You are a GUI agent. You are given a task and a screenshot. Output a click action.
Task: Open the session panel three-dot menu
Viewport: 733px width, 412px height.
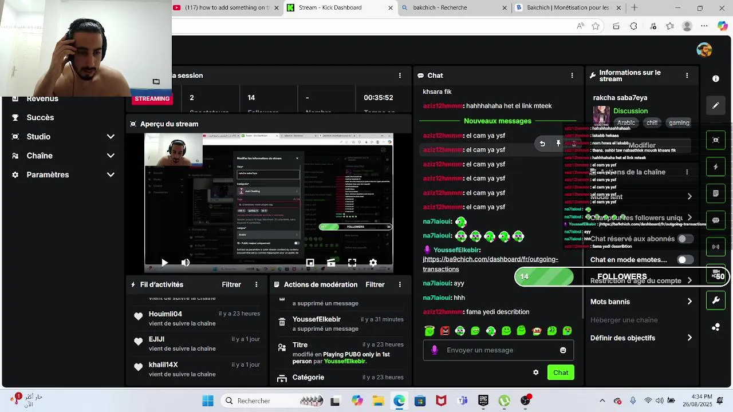[x=400, y=76]
